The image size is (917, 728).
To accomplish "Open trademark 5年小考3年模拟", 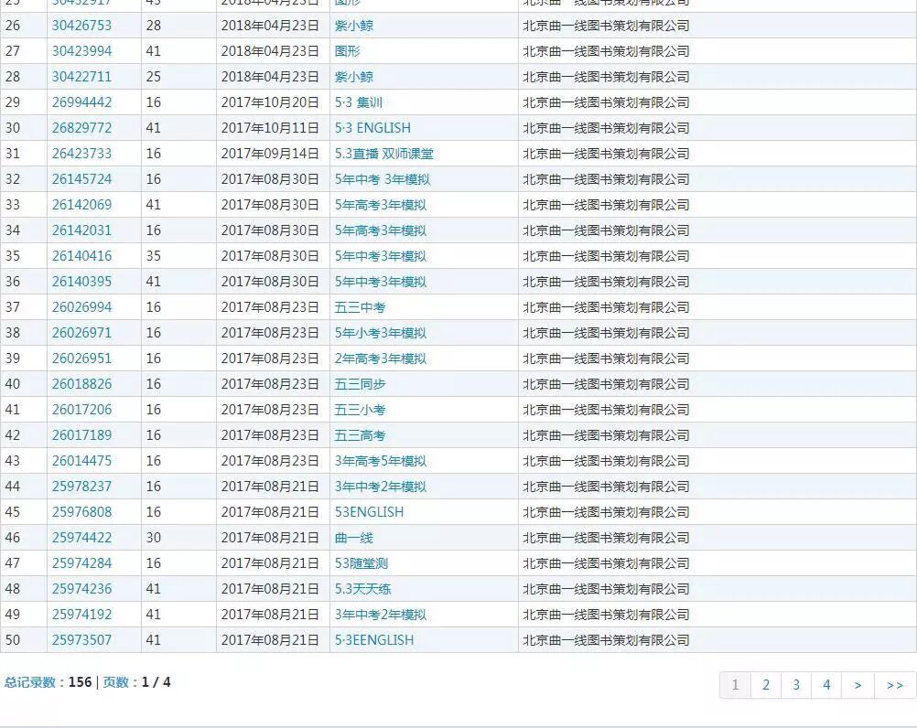I will [x=381, y=333].
